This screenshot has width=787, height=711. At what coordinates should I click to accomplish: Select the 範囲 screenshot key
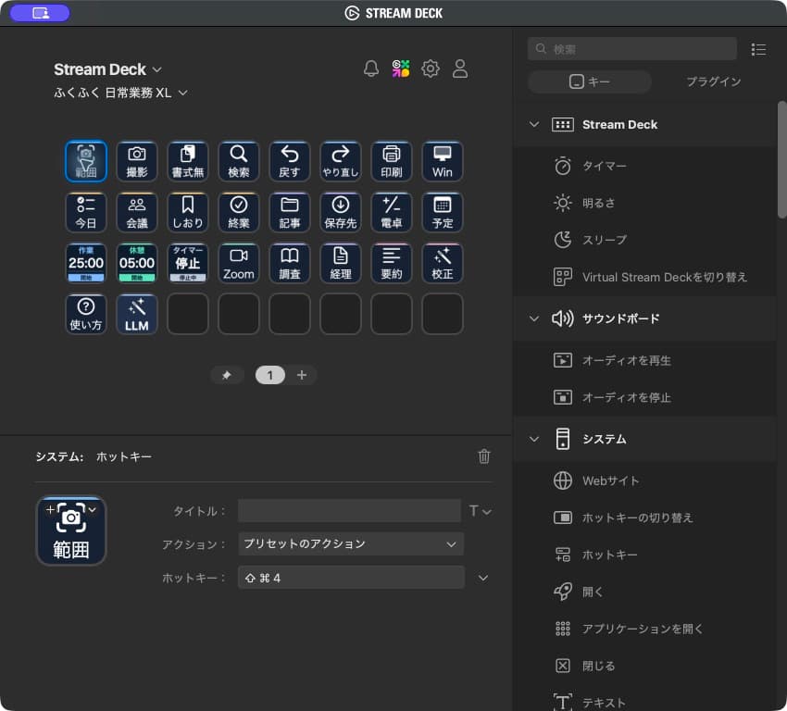pyautogui.click(x=86, y=161)
